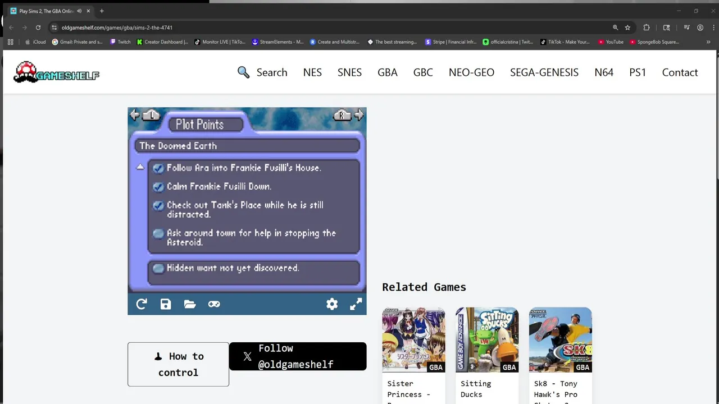
Task: Click the checked Follow Ara into House checkbox
Action: 158,168
